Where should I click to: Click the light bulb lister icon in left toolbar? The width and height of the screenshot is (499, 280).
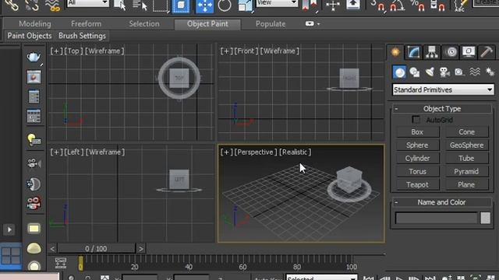pos(34,139)
